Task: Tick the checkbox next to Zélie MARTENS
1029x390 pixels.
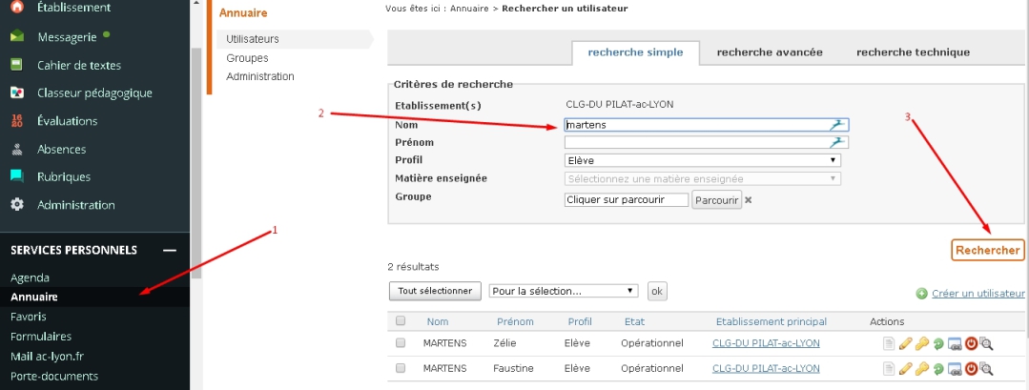Action: tap(401, 343)
